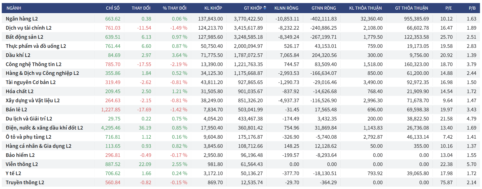482x189 pixels.
Task: Sort table by NGÀNH column header
Action: (x=14, y=8)
